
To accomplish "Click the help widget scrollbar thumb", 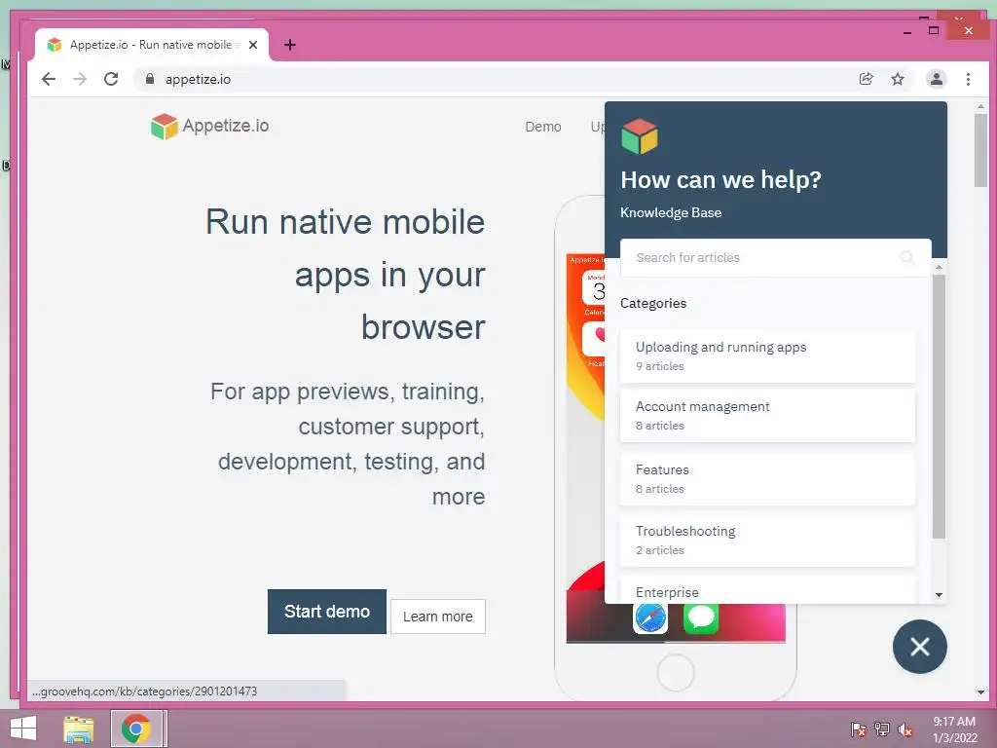I will (940, 406).
